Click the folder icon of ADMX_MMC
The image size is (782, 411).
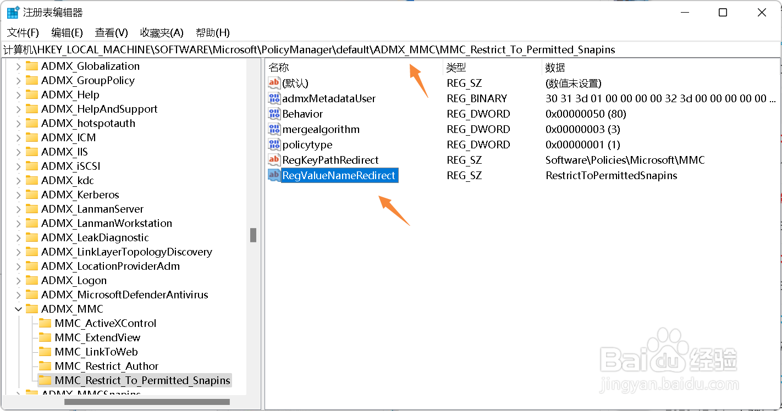click(x=33, y=309)
